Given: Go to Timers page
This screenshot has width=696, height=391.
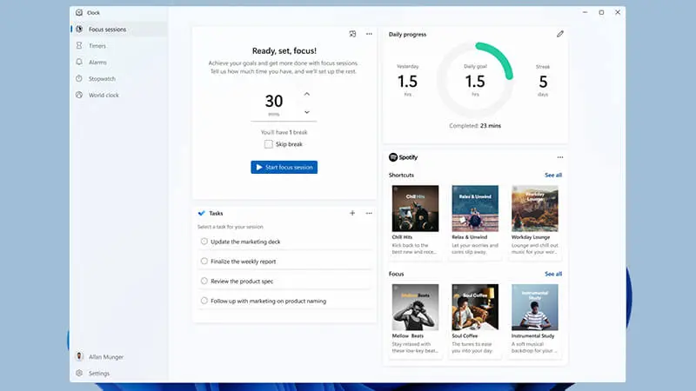Looking at the screenshot, I should 97,46.
